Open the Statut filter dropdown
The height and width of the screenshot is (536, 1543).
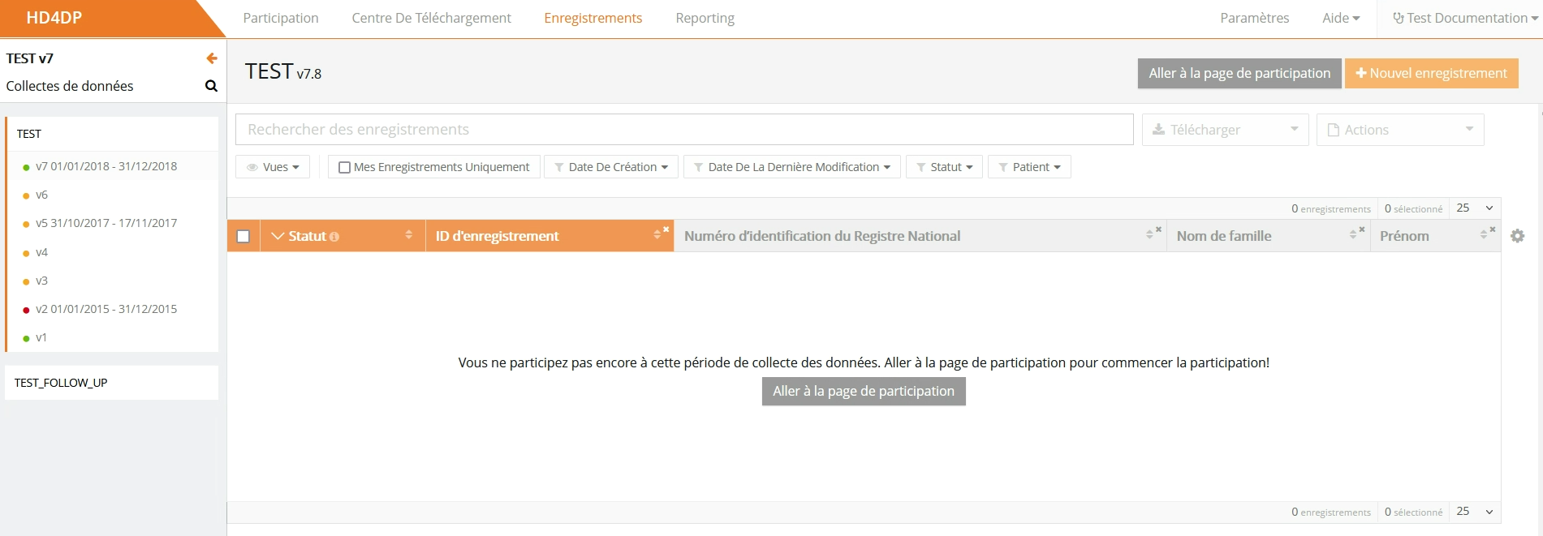click(944, 167)
